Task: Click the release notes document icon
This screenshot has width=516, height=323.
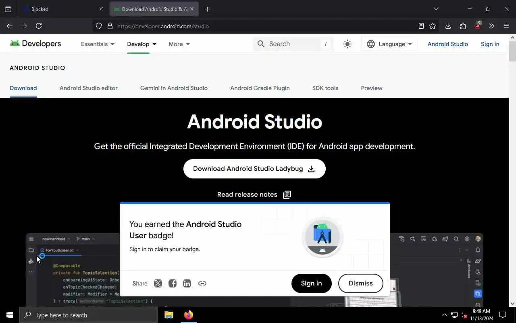Action: click(287, 195)
